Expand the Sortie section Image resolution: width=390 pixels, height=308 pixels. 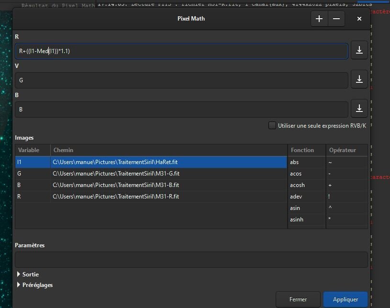(x=19, y=275)
